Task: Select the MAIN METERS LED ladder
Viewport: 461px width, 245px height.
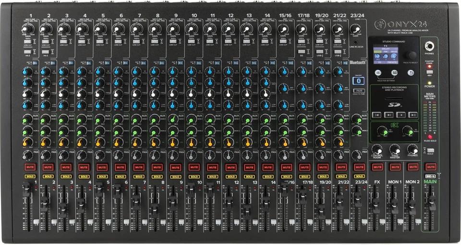Action: point(429,116)
